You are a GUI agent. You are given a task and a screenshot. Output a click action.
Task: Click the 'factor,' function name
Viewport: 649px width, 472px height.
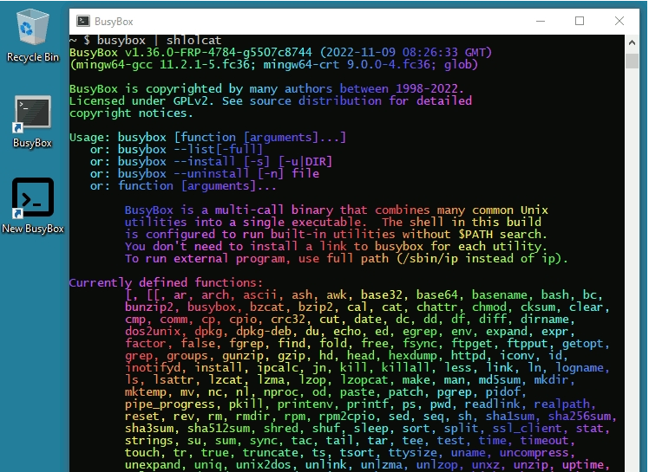(148, 344)
